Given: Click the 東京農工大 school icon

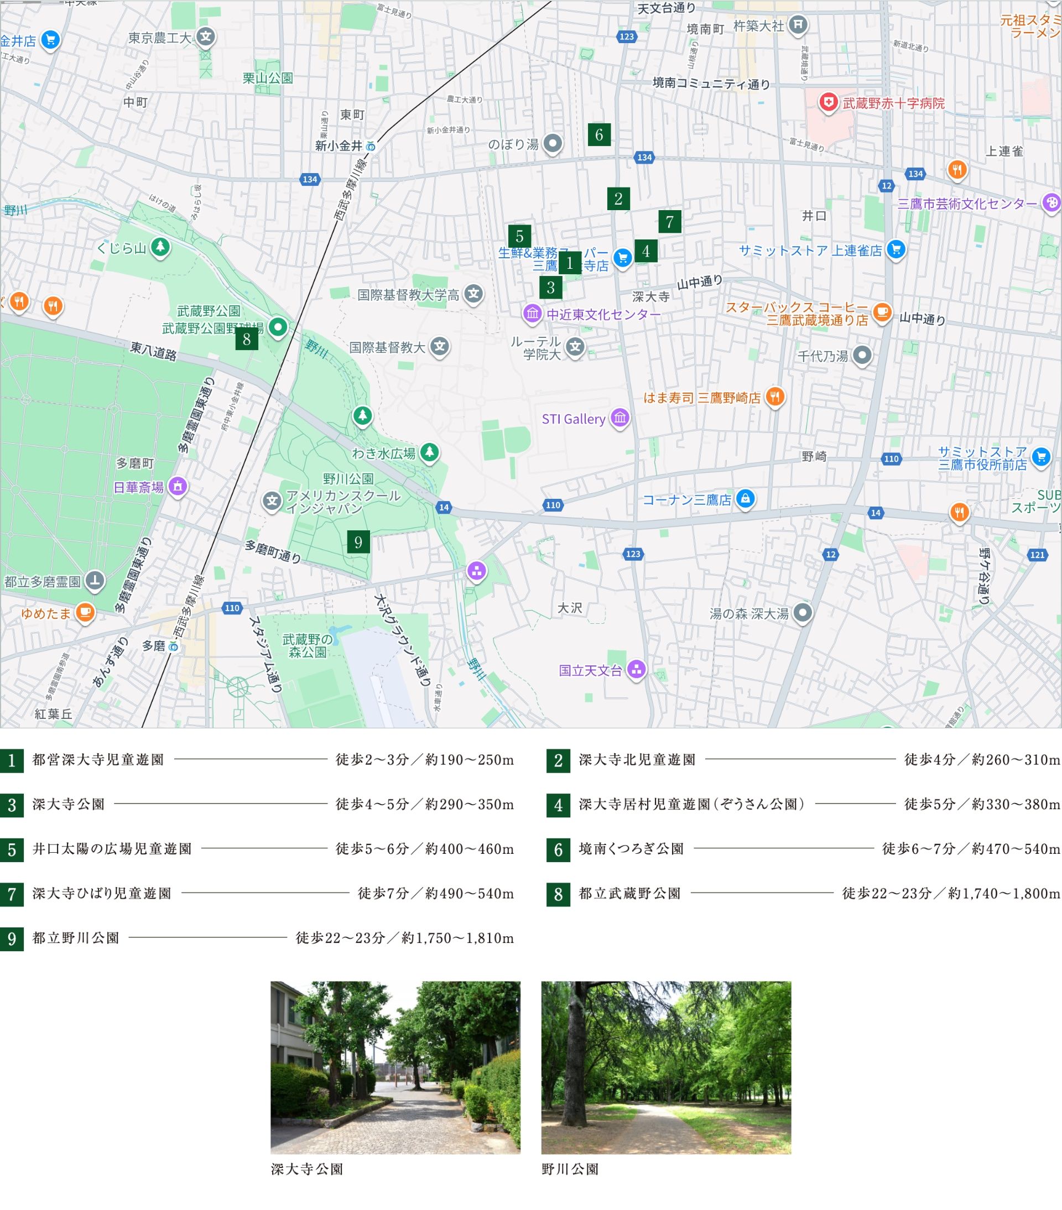Looking at the screenshot, I should (205, 36).
